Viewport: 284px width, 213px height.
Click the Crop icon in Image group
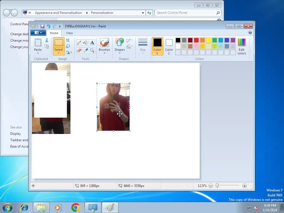(x=68, y=40)
